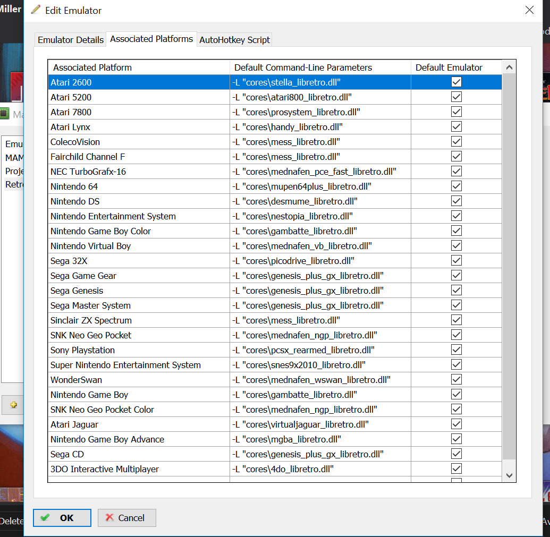Toggle Default Emulator checkbox for Nintendo 64

[x=456, y=186]
